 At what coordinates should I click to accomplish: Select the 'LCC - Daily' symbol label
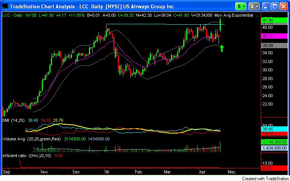tap(12, 15)
